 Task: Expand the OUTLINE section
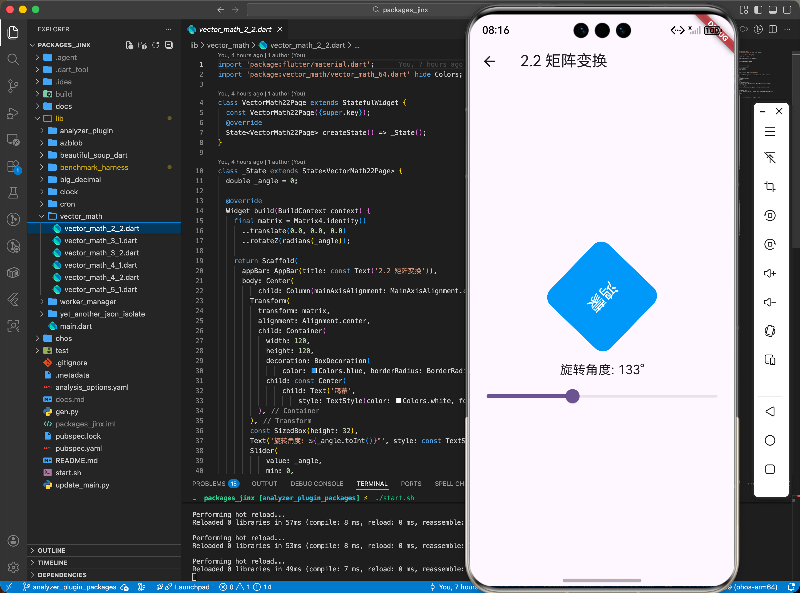click(51, 550)
